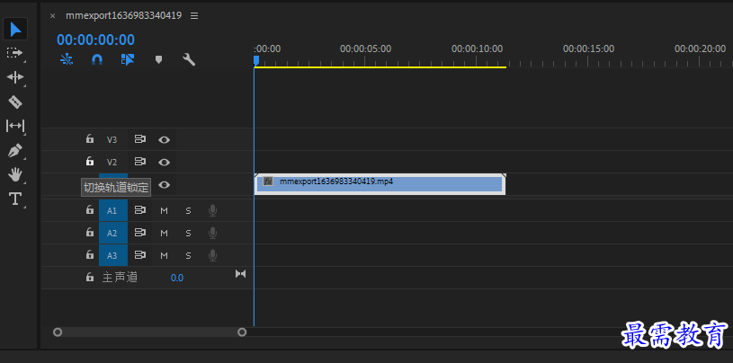733x363 pixels.
Task: Hide V2 track output eye
Action: pos(164,162)
